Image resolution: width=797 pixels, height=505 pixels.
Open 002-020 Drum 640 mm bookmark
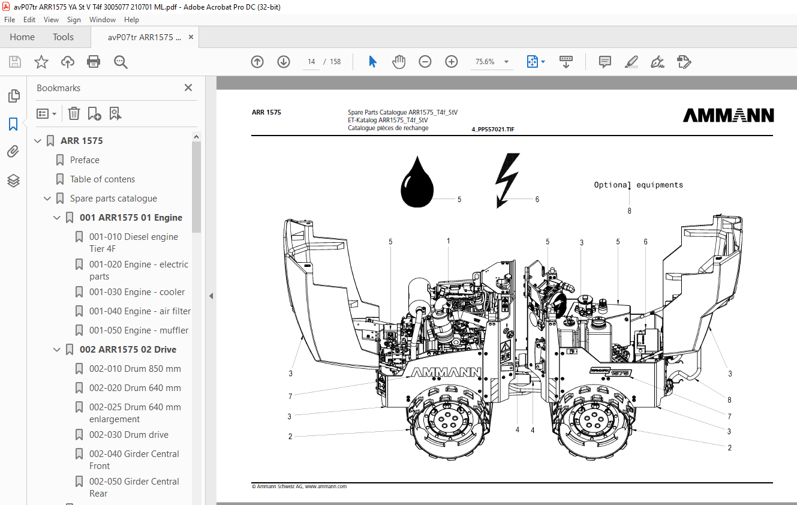point(135,388)
